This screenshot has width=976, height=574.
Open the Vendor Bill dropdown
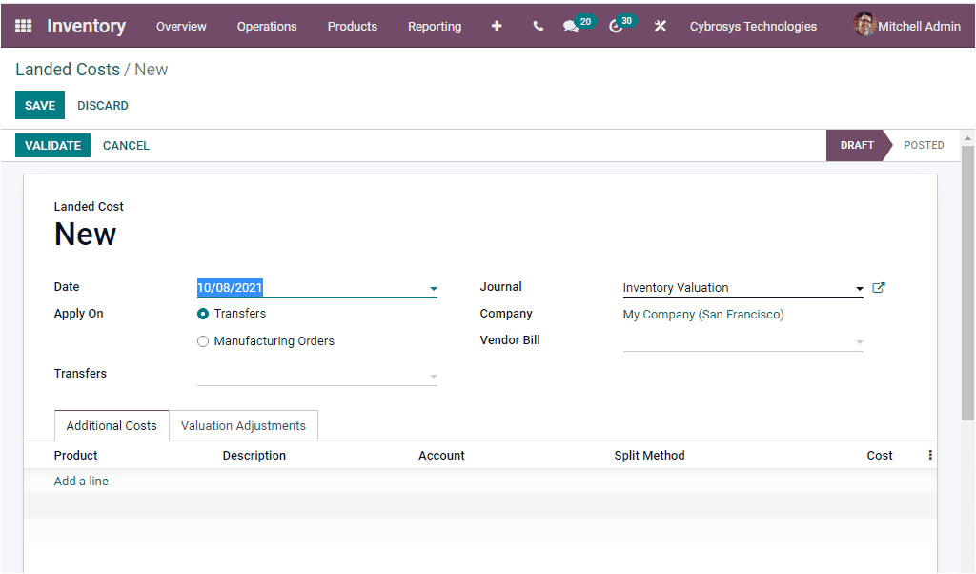point(859,340)
